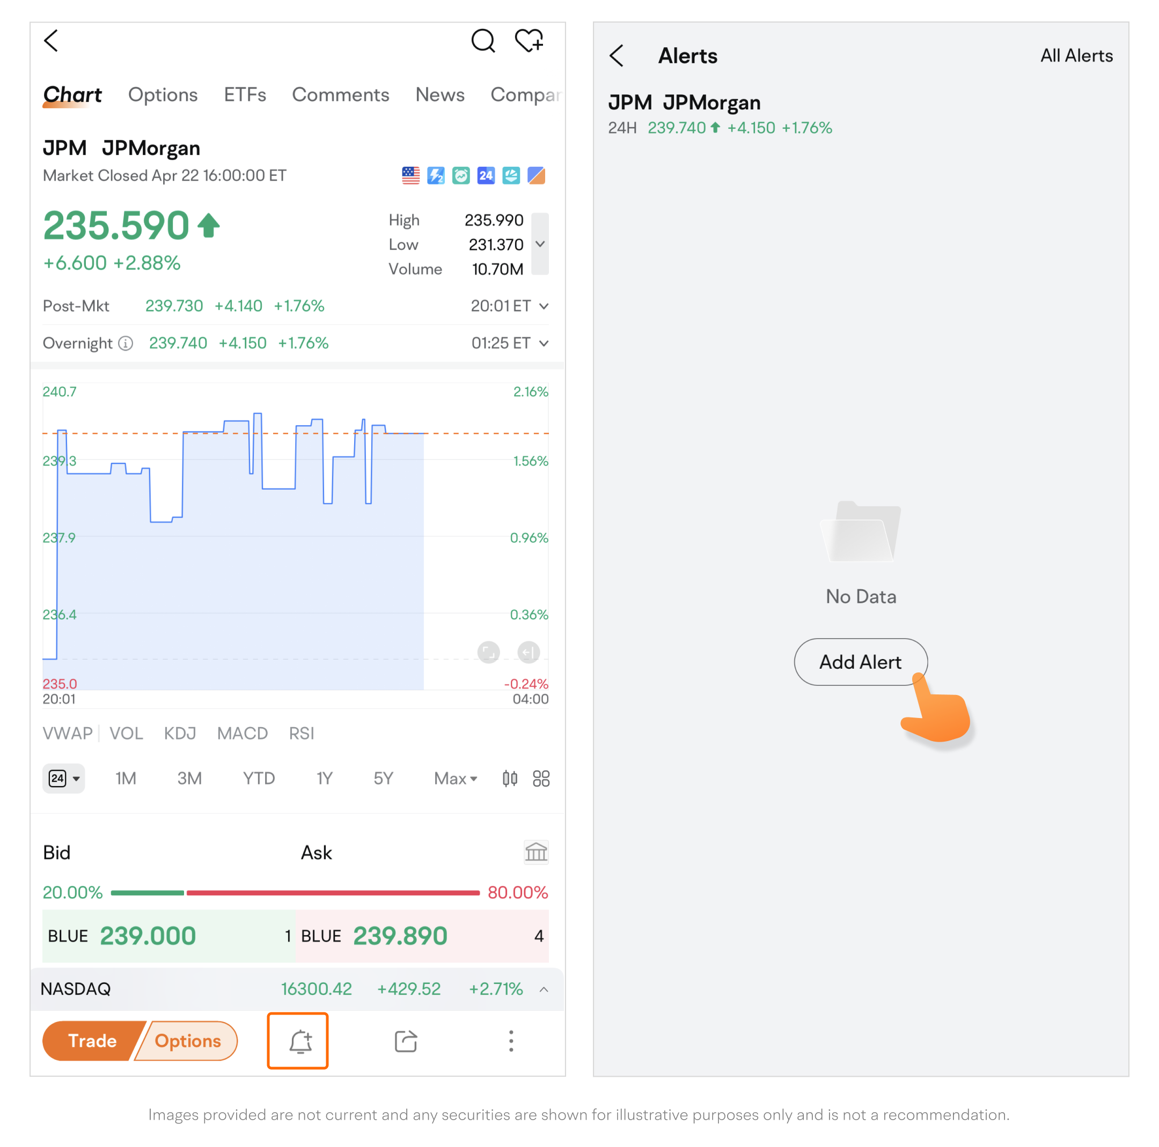The width and height of the screenshot is (1159, 1147).
Task: Switch to candlestick chart type icon
Action: click(509, 778)
